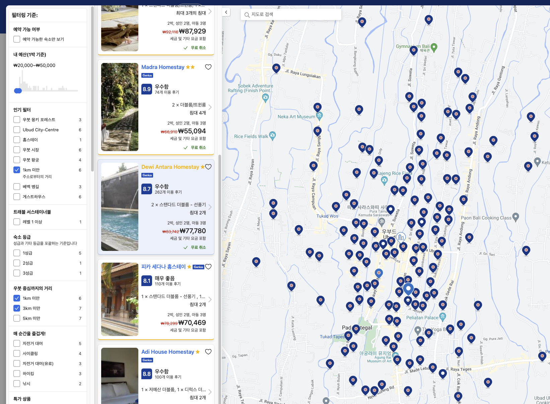Click the 8.9 review score badge
Image resolution: width=550 pixels, height=404 pixels.
click(x=147, y=89)
